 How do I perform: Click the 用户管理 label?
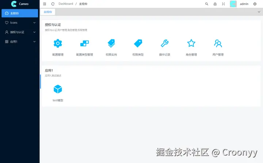[218, 55]
